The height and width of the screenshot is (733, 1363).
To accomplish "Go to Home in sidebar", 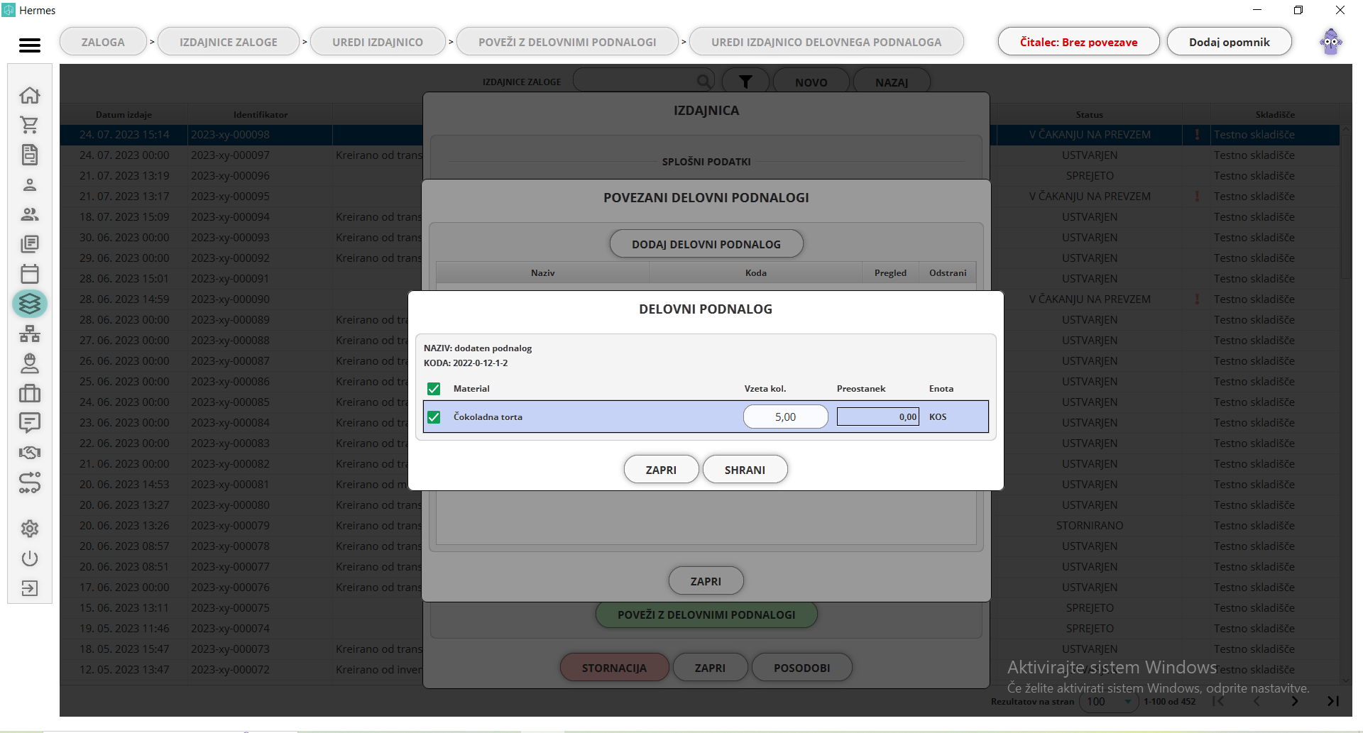I will click(30, 95).
